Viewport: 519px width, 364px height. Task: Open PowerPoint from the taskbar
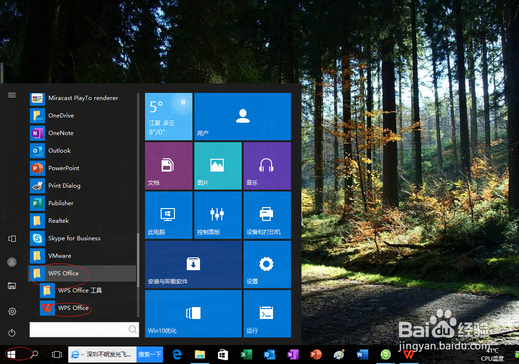pos(316,355)
